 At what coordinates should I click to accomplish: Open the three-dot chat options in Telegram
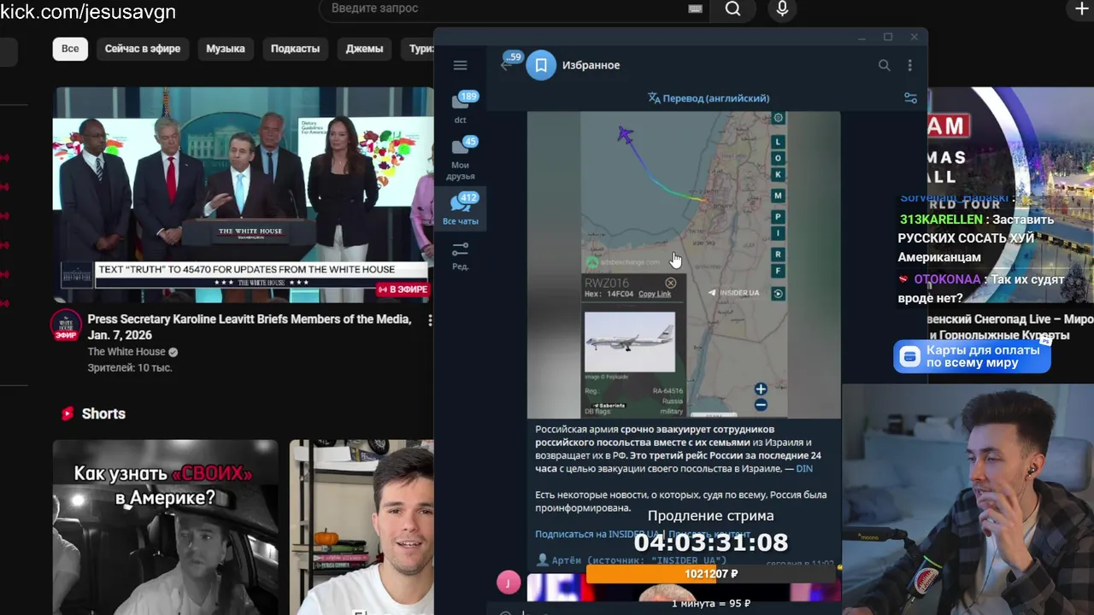[909, 65]
